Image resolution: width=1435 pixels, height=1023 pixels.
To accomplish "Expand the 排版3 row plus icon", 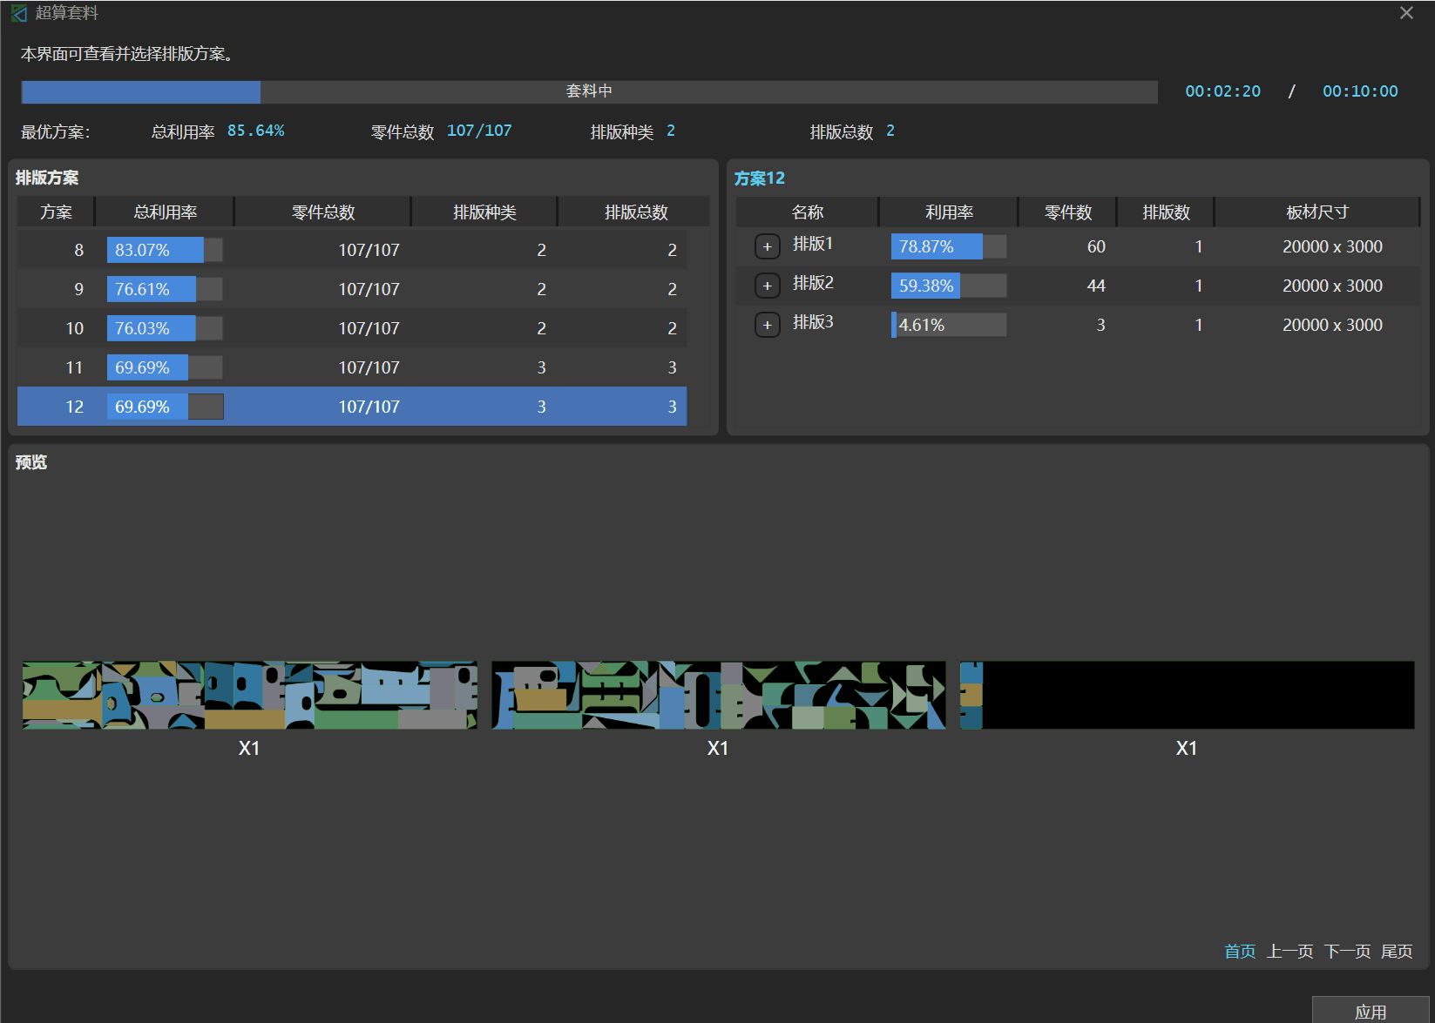I will (767, 325).
